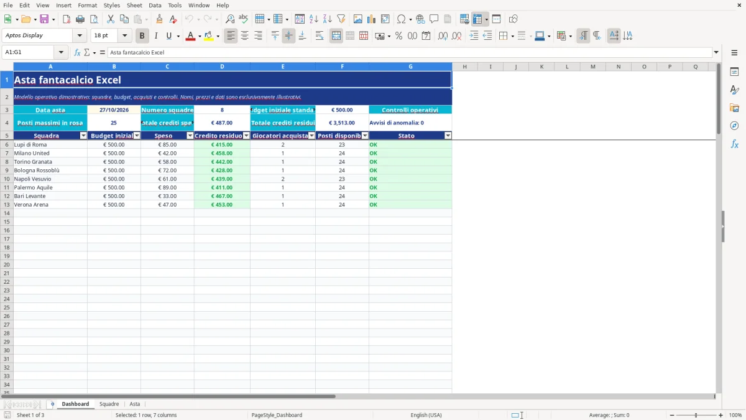Open the folder Open icon
This screenshot has width=746, height=420.
[x=25, y=19]
